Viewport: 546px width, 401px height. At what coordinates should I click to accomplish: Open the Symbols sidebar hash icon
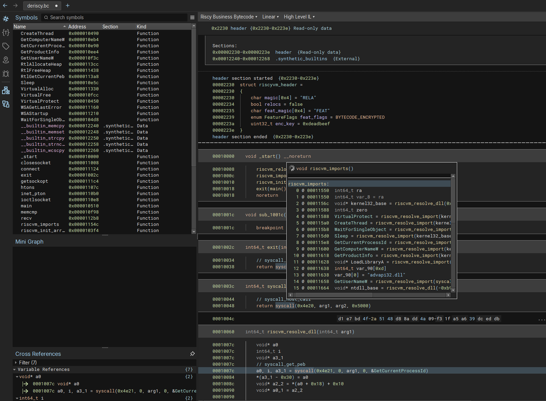(6, 19)
